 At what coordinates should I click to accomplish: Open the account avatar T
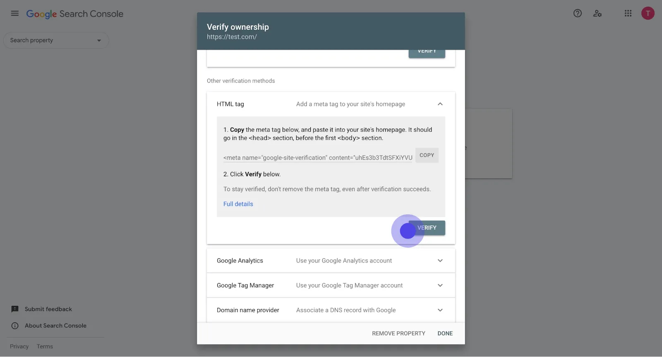tap(648, 13)
